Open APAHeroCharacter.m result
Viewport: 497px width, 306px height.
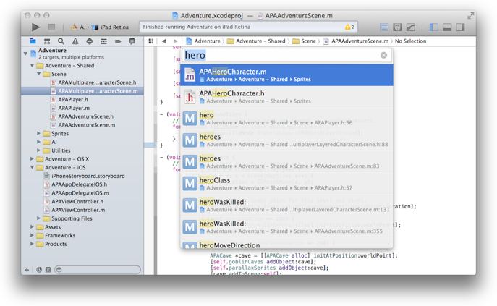tap(287, 75)
